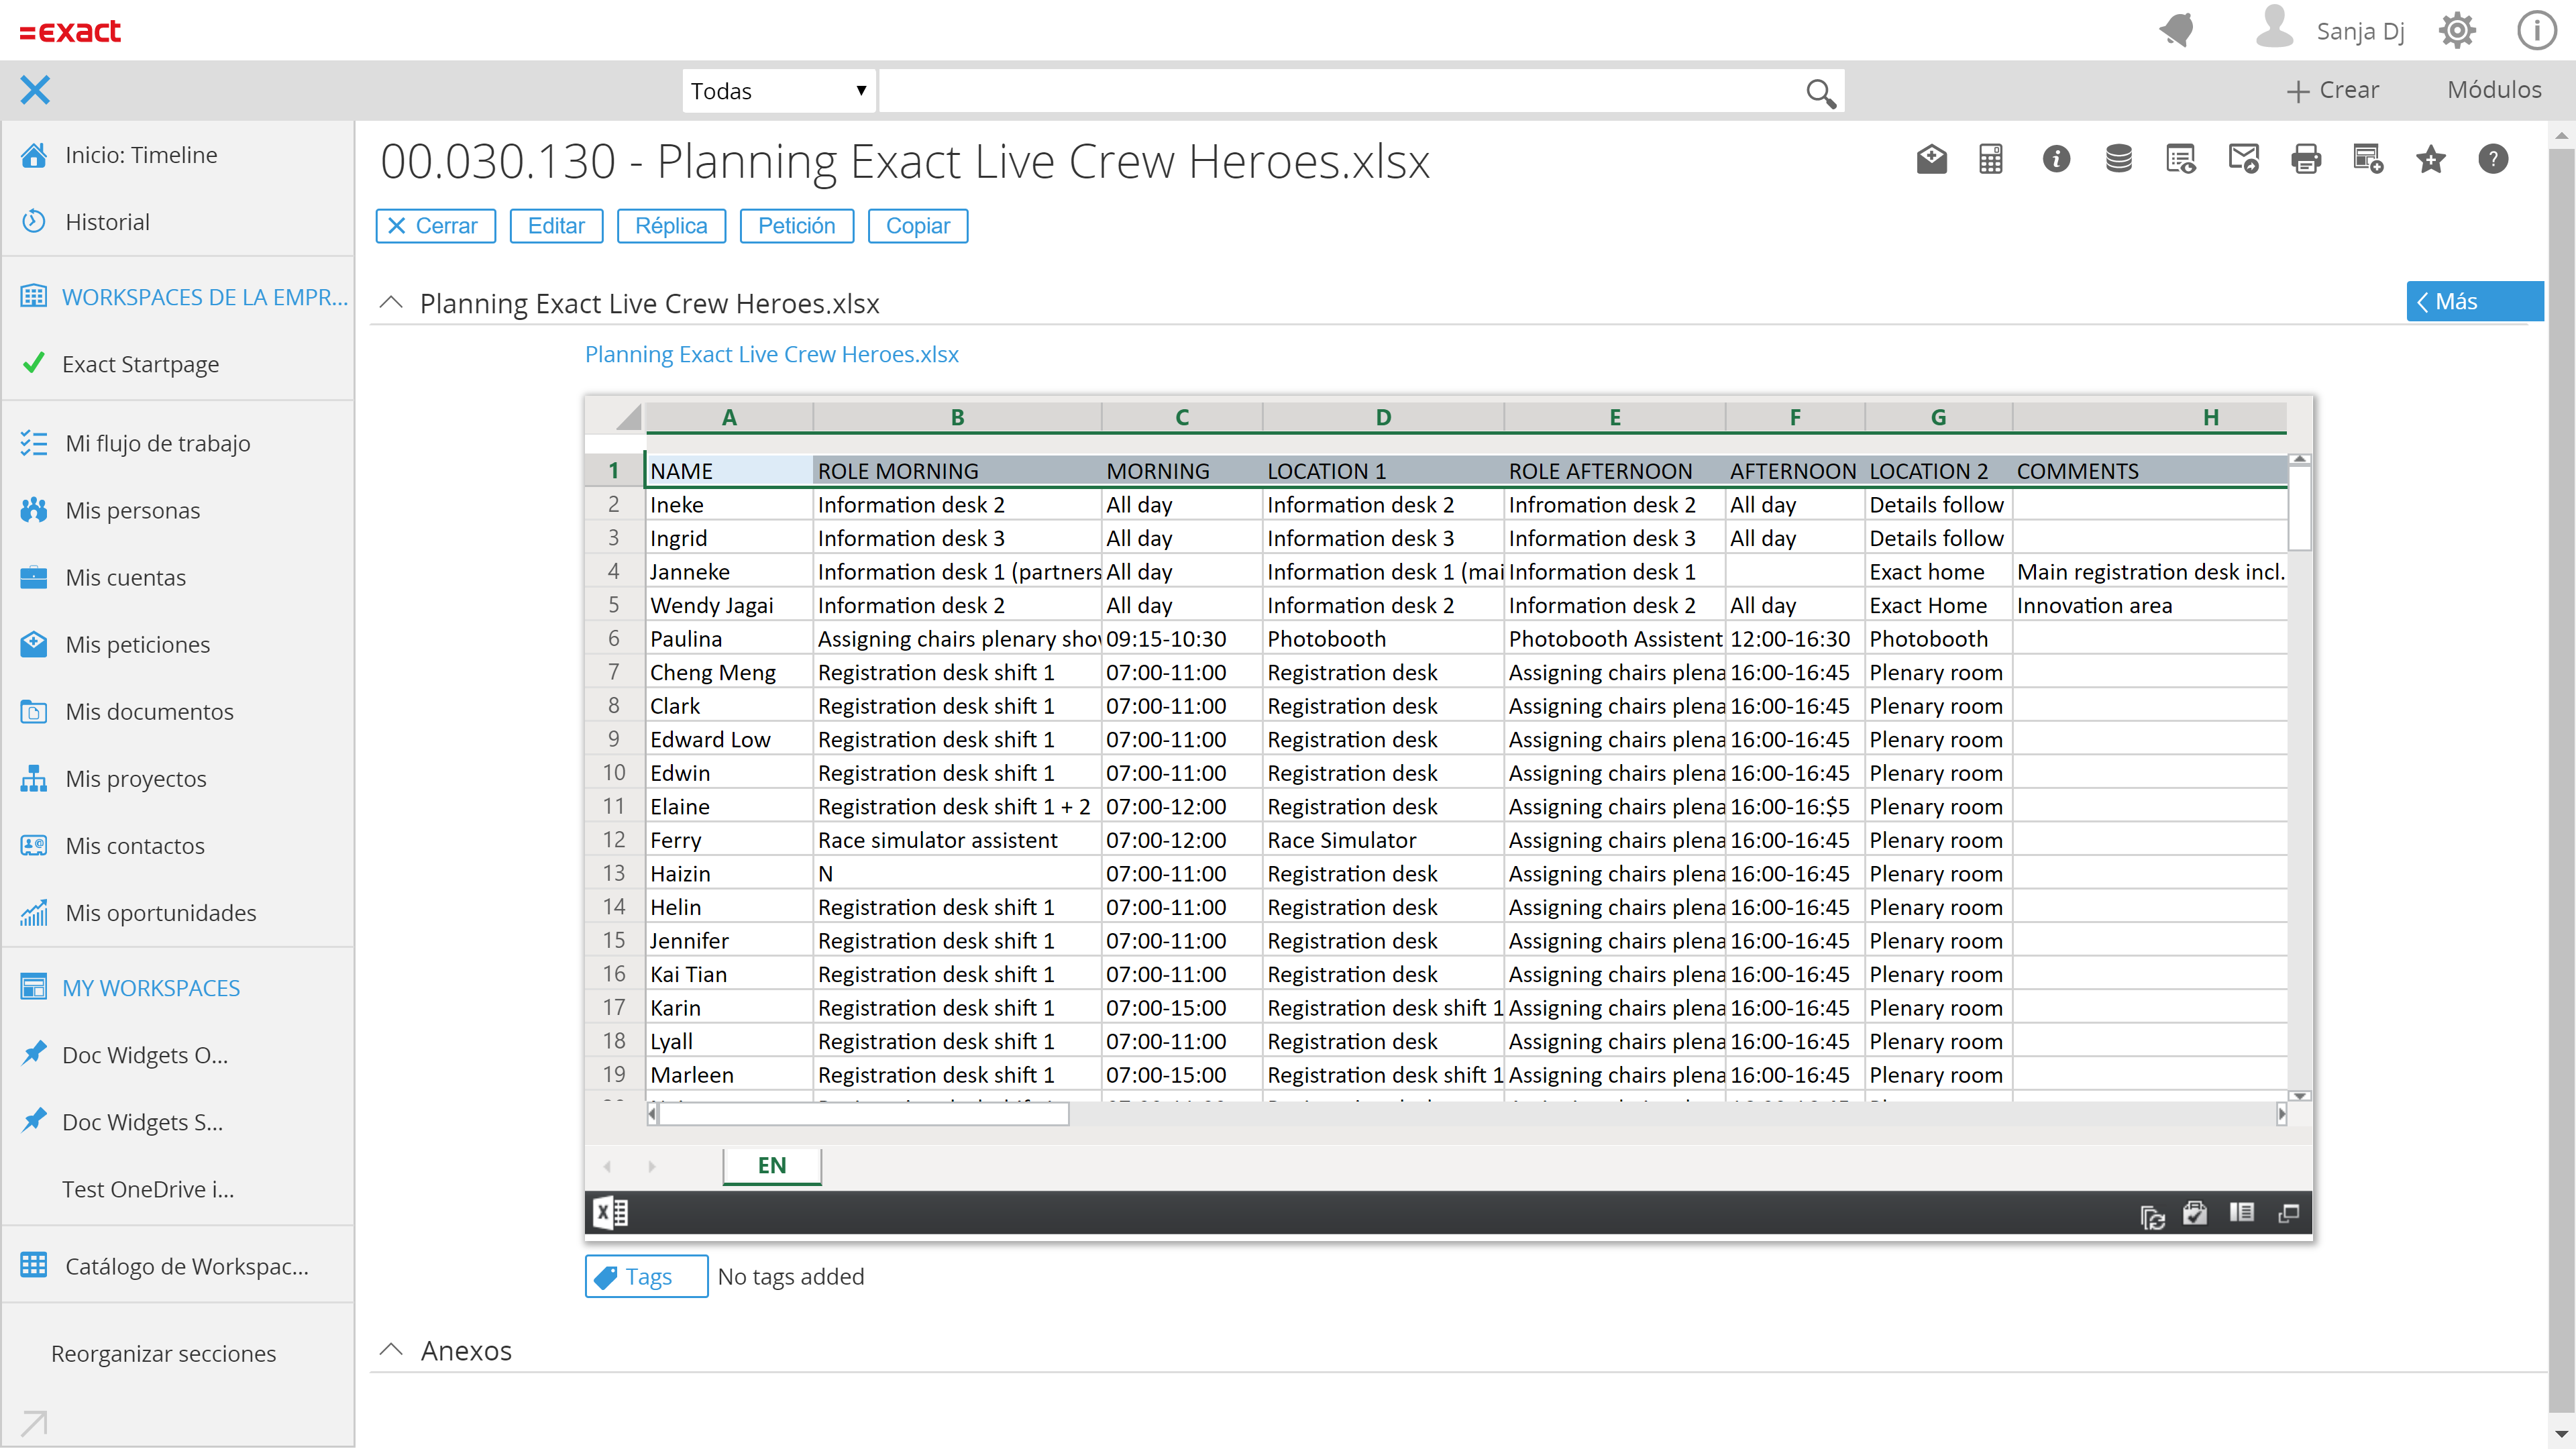
Task: Open the Todas search scope dropdown
Action: tap(778, 91)
